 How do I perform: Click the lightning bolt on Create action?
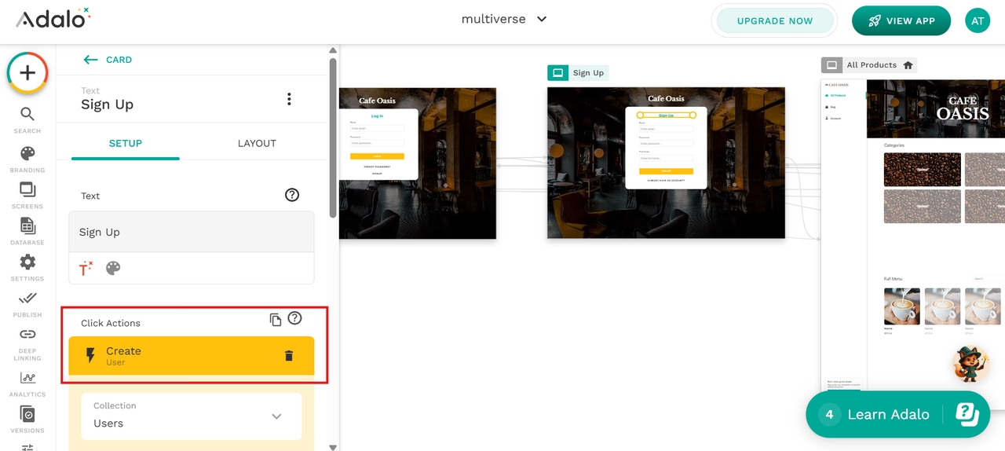click(x=90, y=356)
